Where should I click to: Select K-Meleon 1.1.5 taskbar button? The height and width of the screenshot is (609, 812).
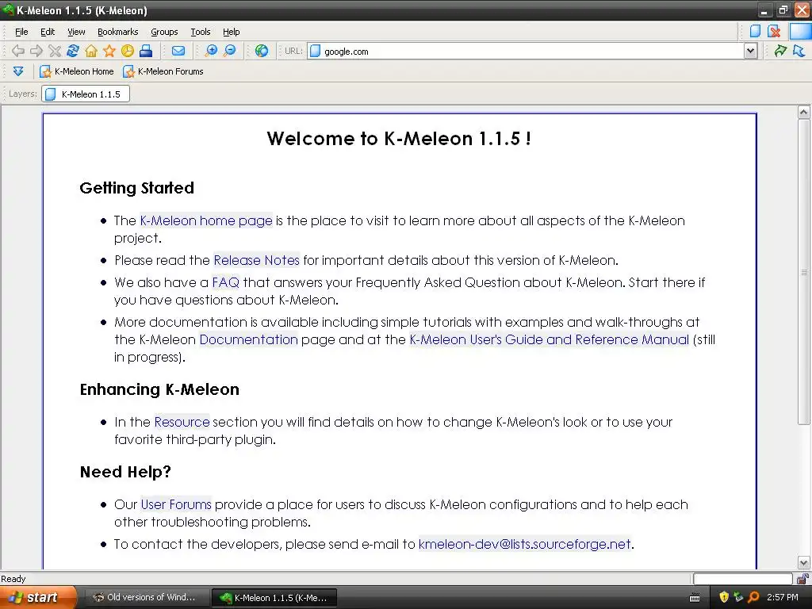coord(274,597)
